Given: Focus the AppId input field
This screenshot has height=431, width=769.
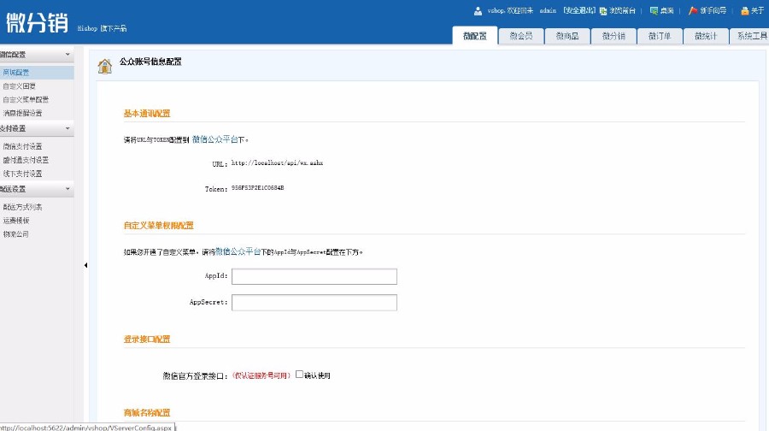Looking at the screenshot, I should [314, 276].
